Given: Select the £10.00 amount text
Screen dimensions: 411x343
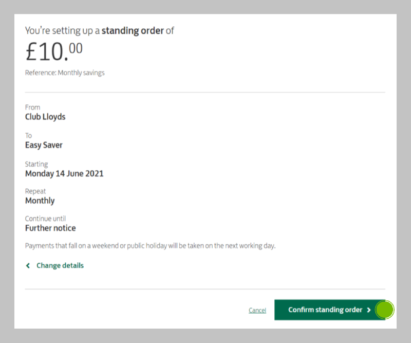Looking at the screenshot, I should point(54,52).
